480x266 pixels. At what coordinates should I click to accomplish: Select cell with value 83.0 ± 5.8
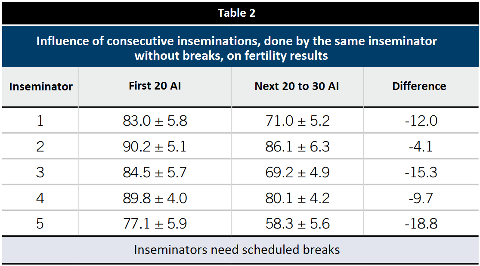155,121
